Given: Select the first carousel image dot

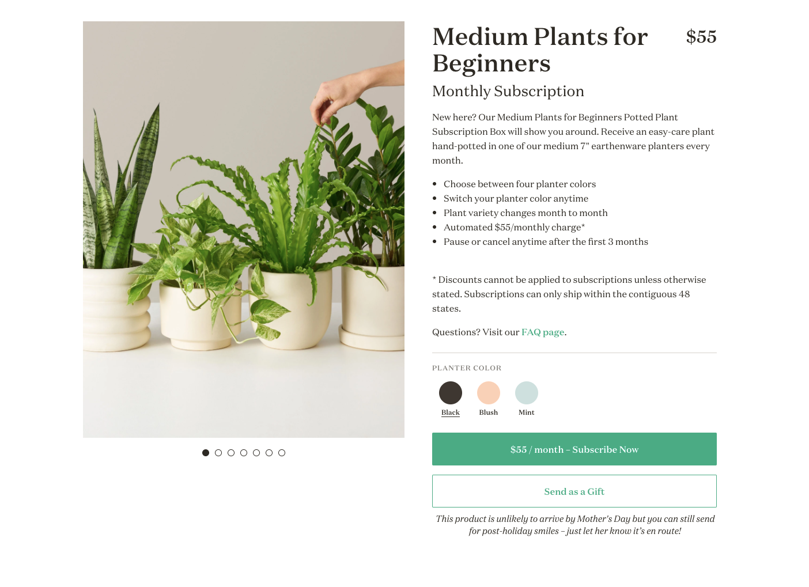Looking at the screenshot, I should [206, 453].
